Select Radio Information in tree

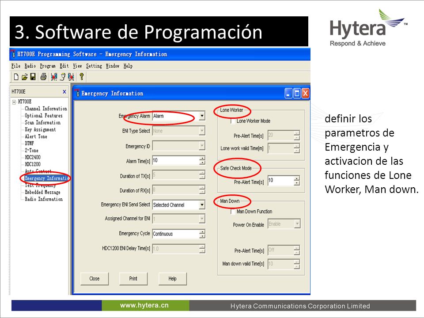click(x=44, y=199)
